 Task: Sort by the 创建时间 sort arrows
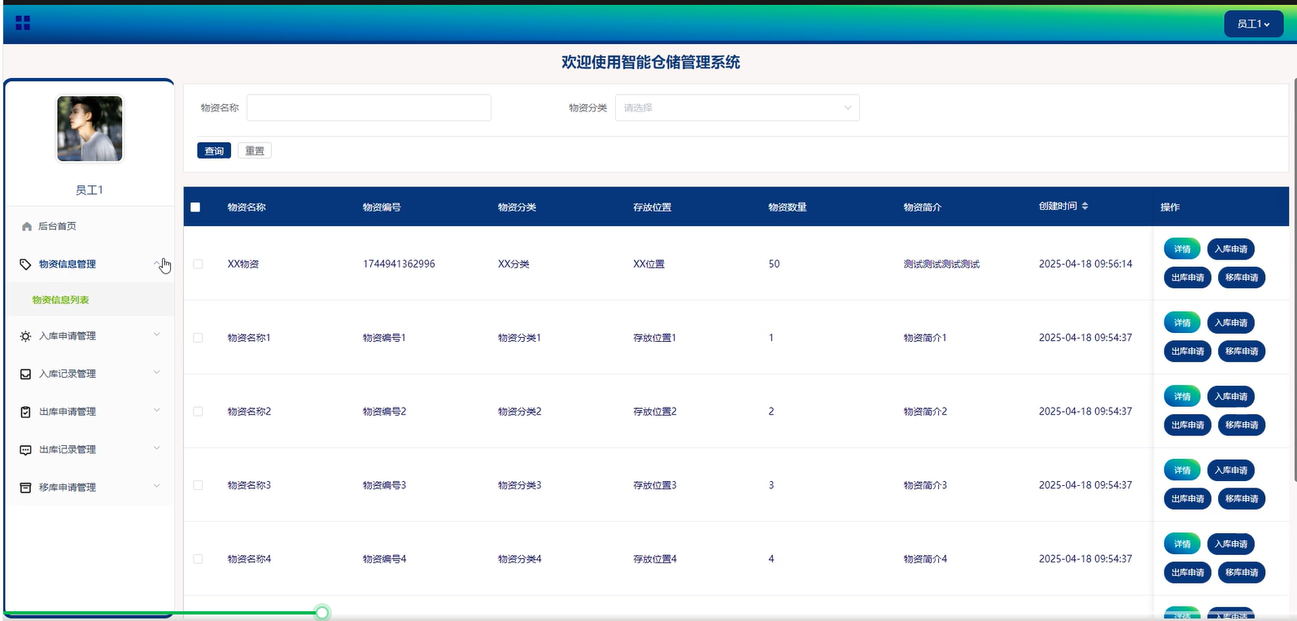coord(1085,206)
